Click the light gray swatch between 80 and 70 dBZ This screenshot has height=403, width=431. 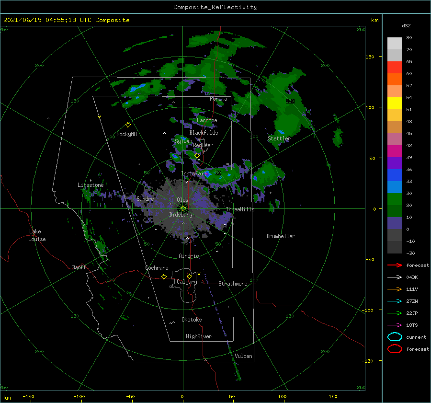point(395,44)
